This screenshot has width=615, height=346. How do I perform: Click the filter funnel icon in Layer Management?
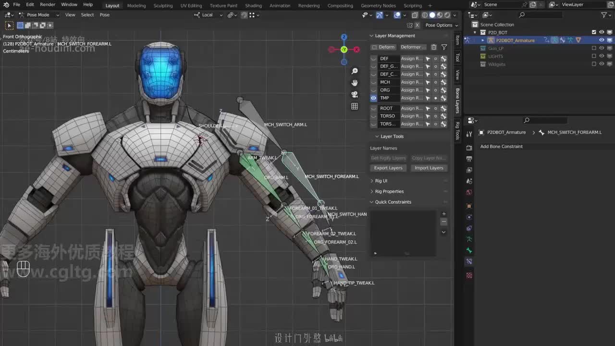(x=444, y=47)
